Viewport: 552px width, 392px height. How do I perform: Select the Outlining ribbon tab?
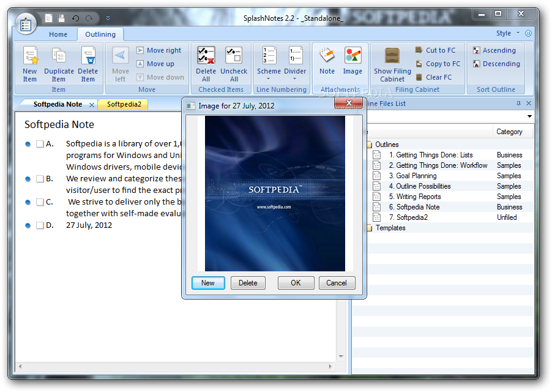[x=100, y=34]
